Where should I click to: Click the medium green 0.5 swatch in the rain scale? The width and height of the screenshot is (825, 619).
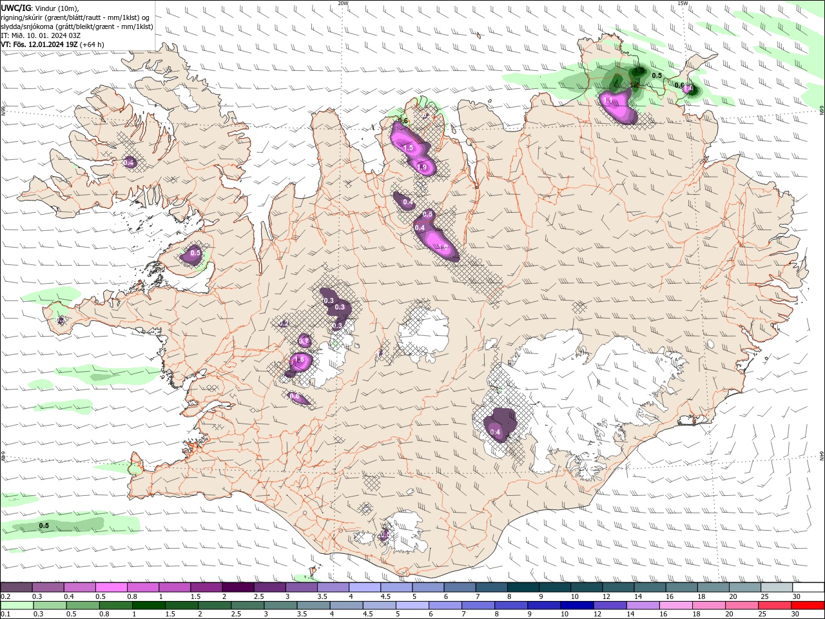82,605
